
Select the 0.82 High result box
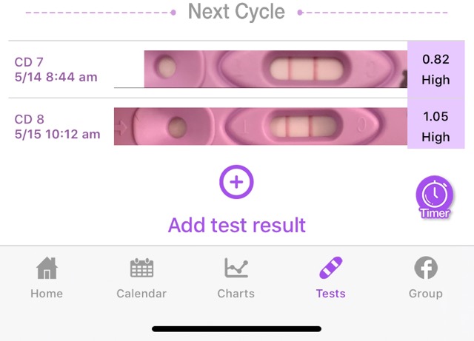[435, 69]
